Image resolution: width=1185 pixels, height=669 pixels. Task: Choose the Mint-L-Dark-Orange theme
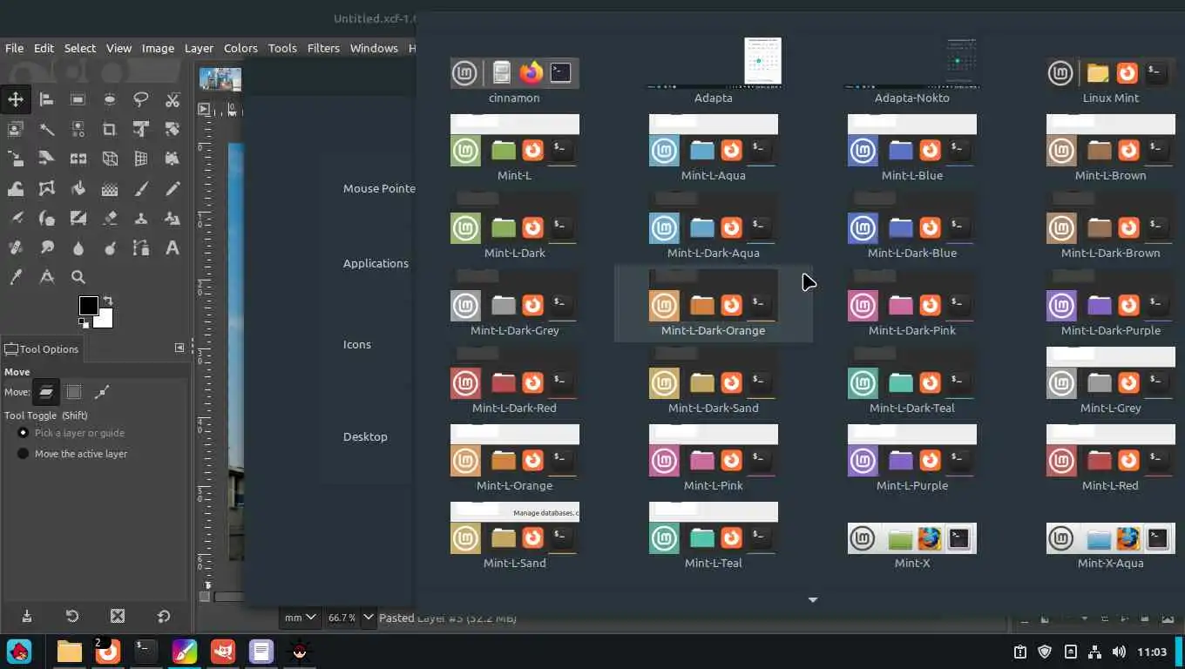coord(713,303)
